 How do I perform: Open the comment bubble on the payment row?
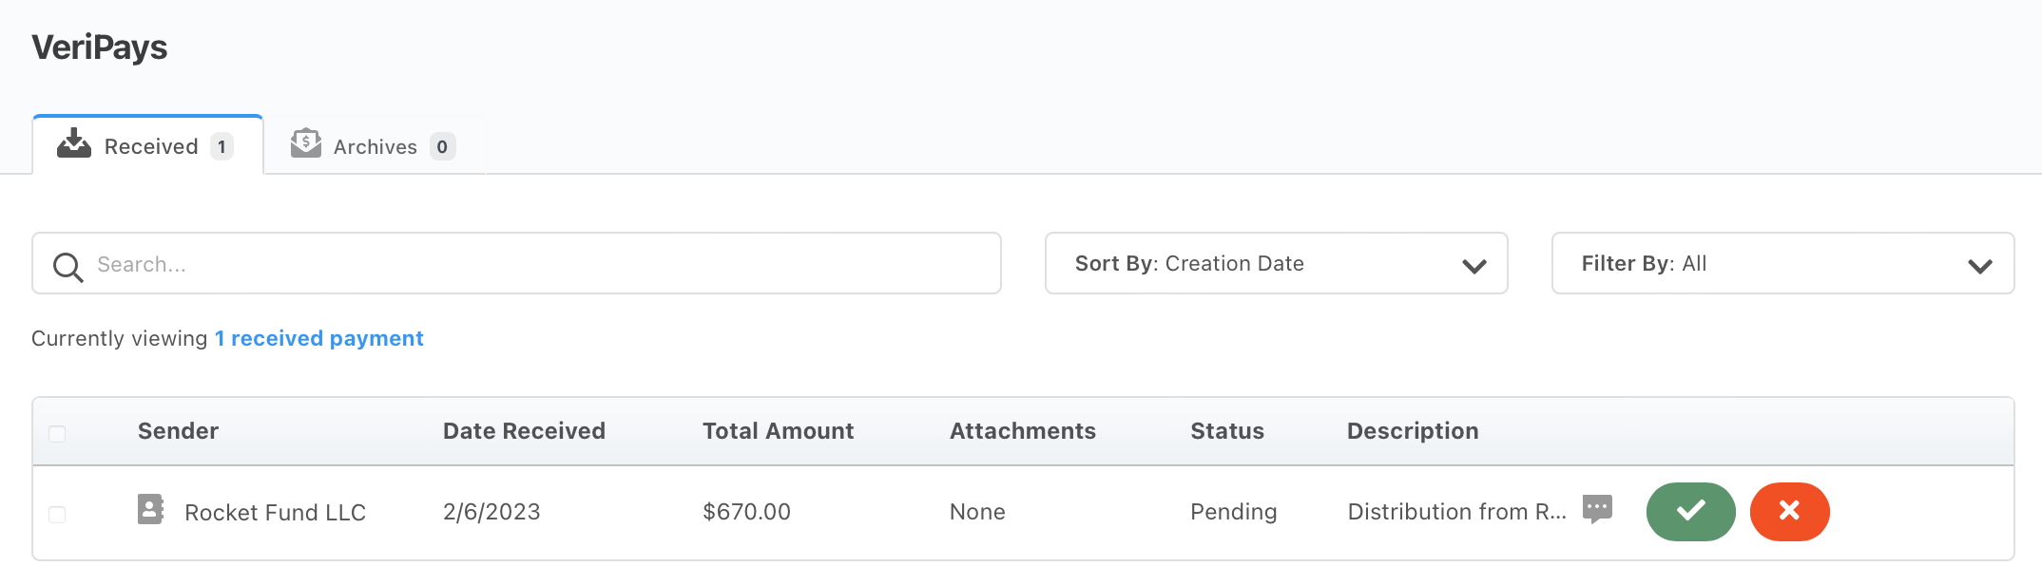click(x=1599, y=509)
